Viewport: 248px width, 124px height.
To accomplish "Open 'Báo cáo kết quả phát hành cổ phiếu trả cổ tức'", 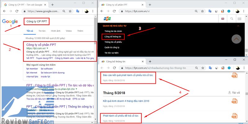I will point(128,75).
